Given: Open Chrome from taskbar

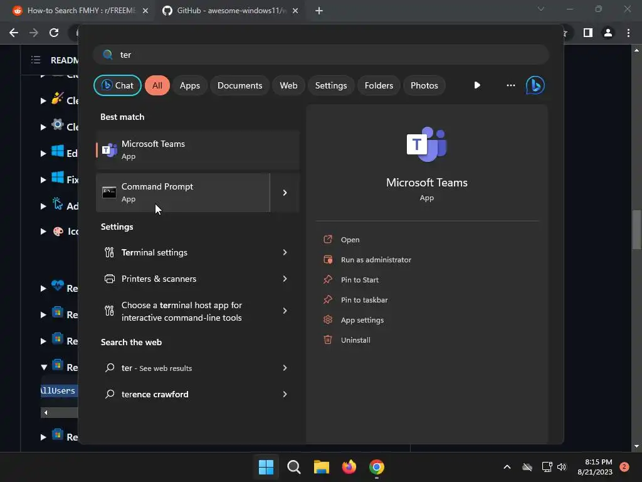Looking at the screenshot, I should 377,467.
